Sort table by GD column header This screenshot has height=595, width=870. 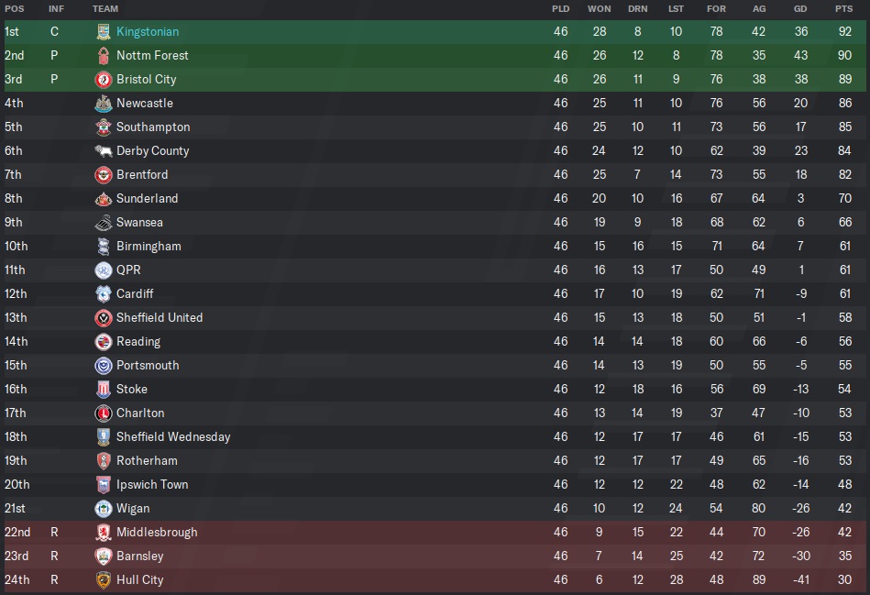[x=801, y=9]
